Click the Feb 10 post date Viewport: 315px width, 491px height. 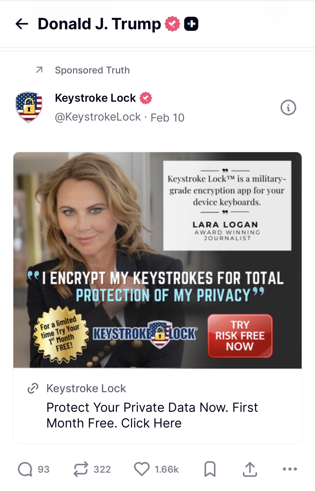point(167,118)
